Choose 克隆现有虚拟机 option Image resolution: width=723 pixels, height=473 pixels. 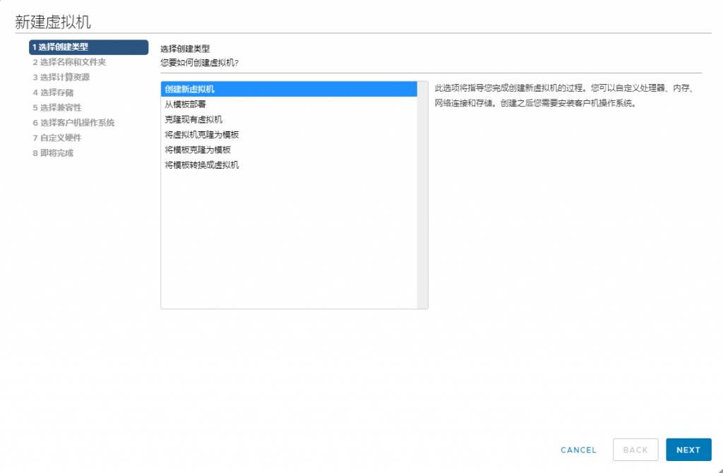click(289, 119)
